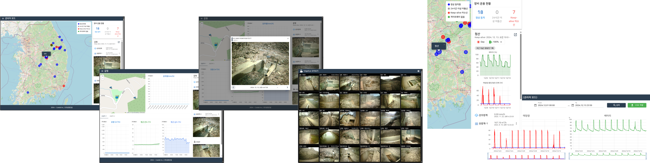The height and width of the screenshot is (163, 650).
Task: Click 유량계-1 kebab menu in 관리자 모드 window
Action: click(x=119, y=54)
